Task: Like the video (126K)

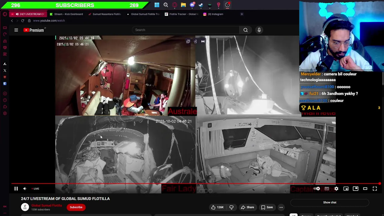Action: pyautogui.click(x=217, y=207)
